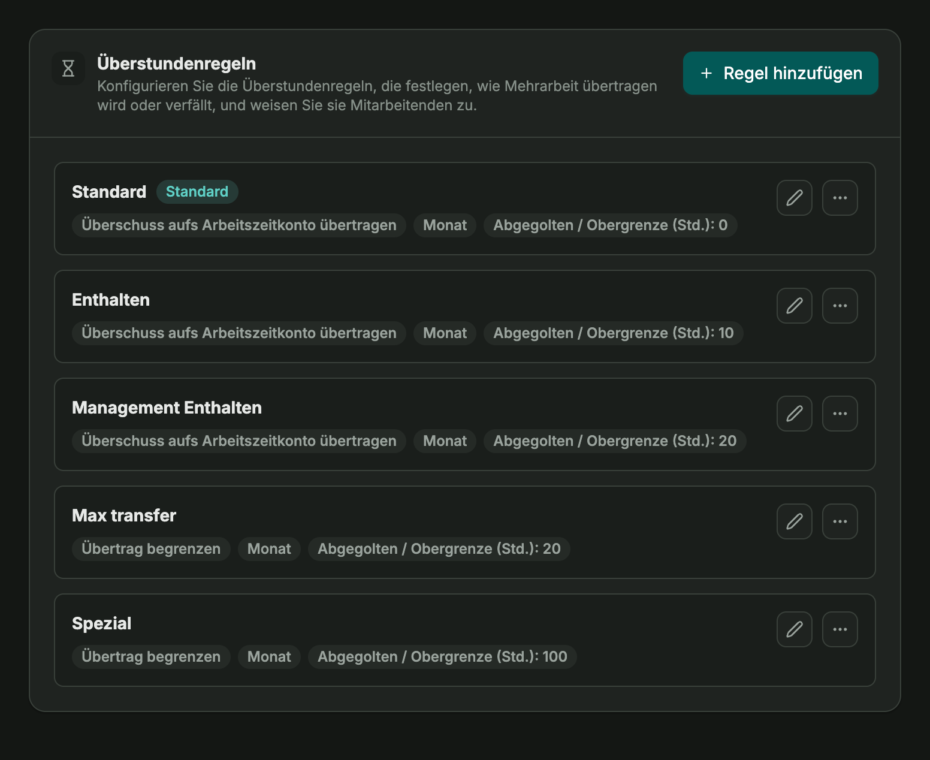Click the Spezial rule title
This screenshot has width=930, height=760.
pyautogui.click(x=102, y=623)
